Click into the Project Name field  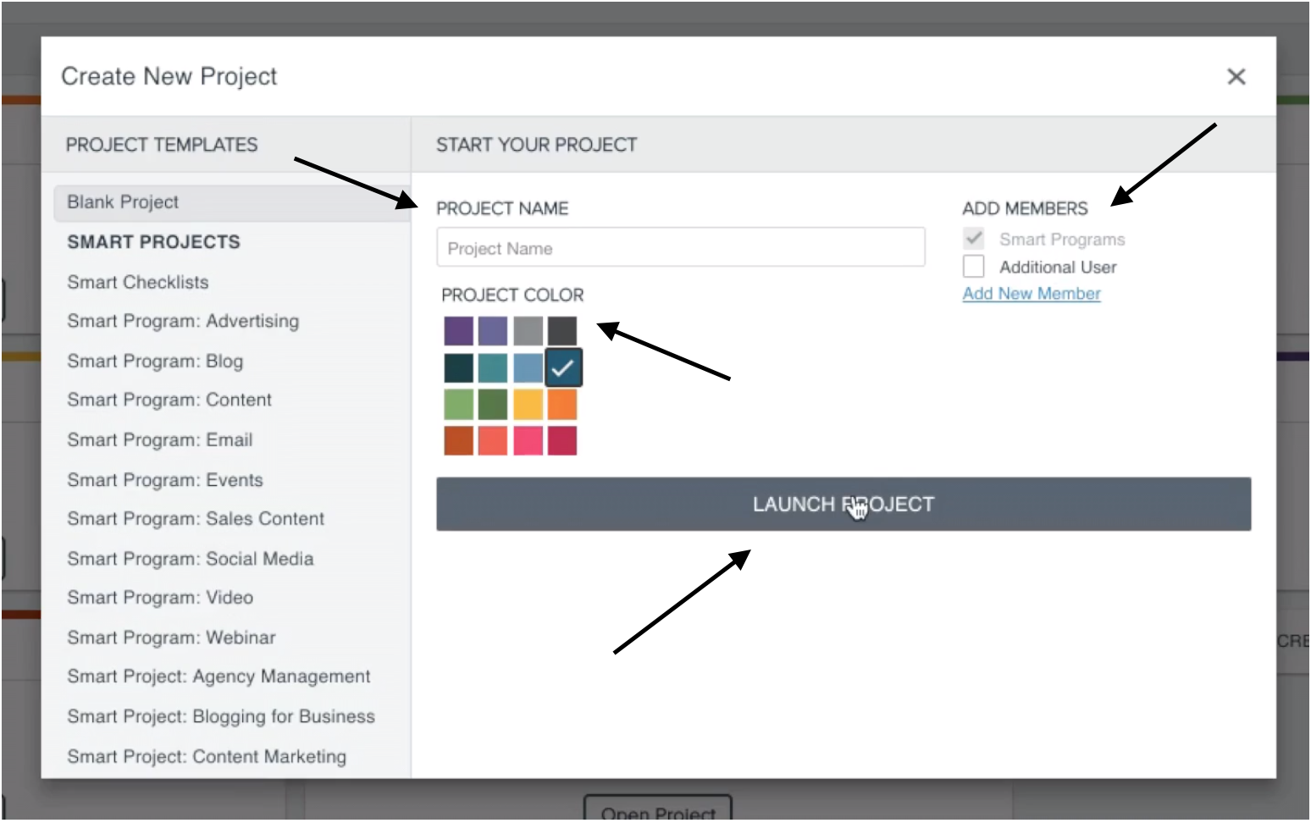[x=681, y=248]
